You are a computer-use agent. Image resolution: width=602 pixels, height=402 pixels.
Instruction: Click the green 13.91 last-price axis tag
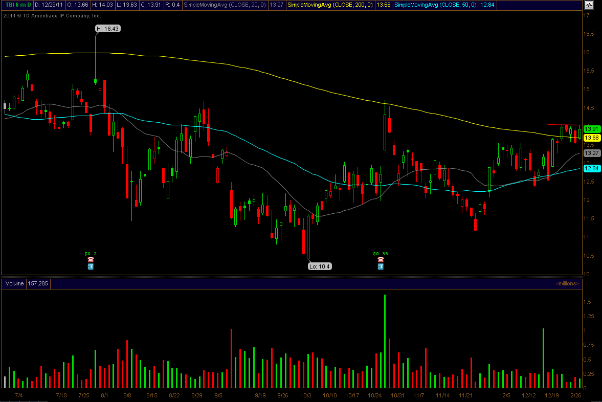(x=592, y=129)
